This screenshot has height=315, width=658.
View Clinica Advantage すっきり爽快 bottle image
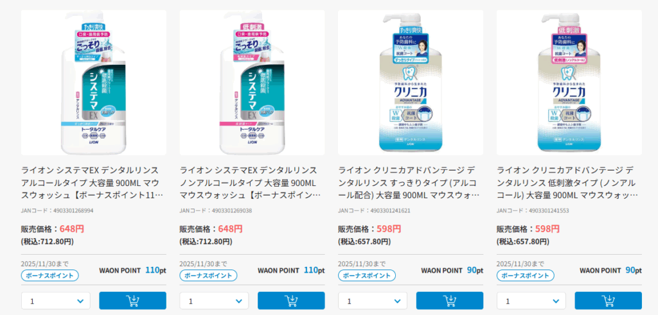coord(411,83)
